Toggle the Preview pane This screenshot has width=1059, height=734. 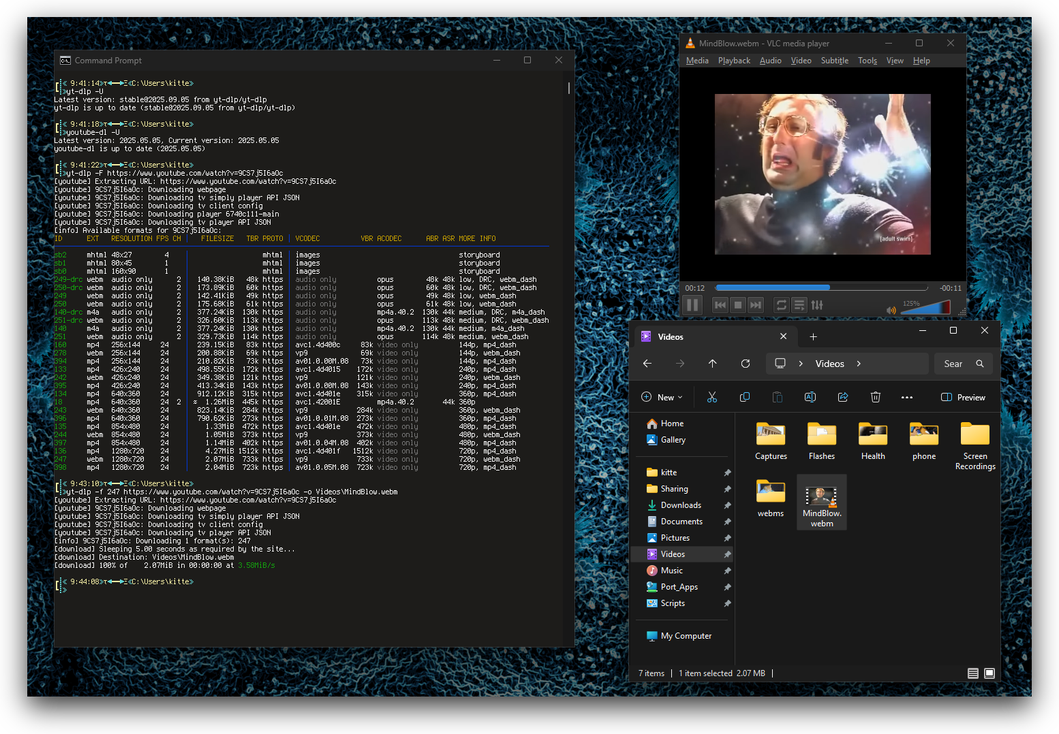963,397
